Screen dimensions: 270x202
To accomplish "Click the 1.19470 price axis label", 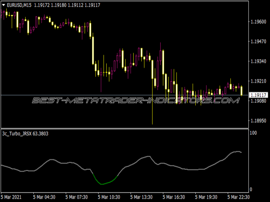I will pos(258,42).
